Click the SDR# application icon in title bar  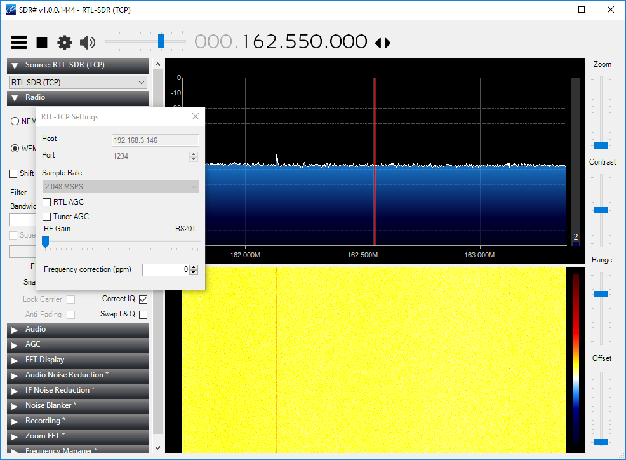(x=11, y=10)
